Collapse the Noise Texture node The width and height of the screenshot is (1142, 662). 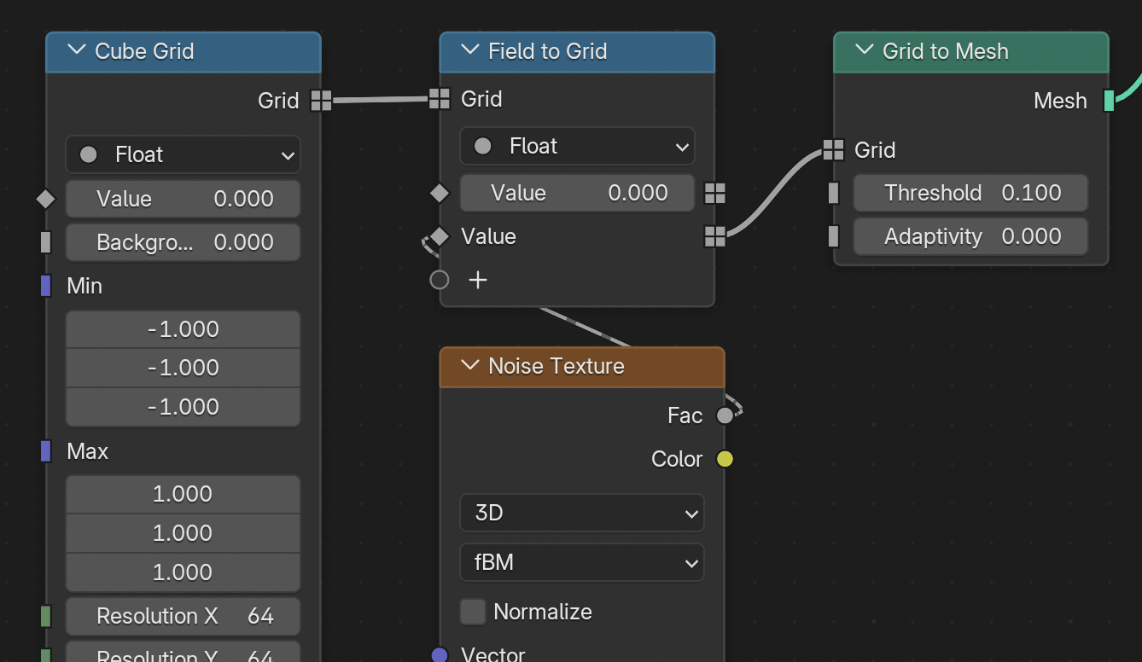pos(469,365)
